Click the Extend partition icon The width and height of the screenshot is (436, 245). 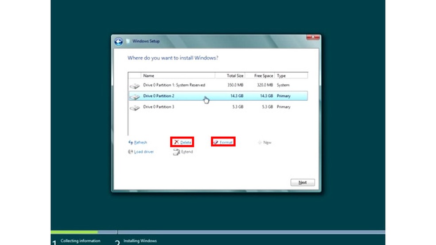[176, 152]
